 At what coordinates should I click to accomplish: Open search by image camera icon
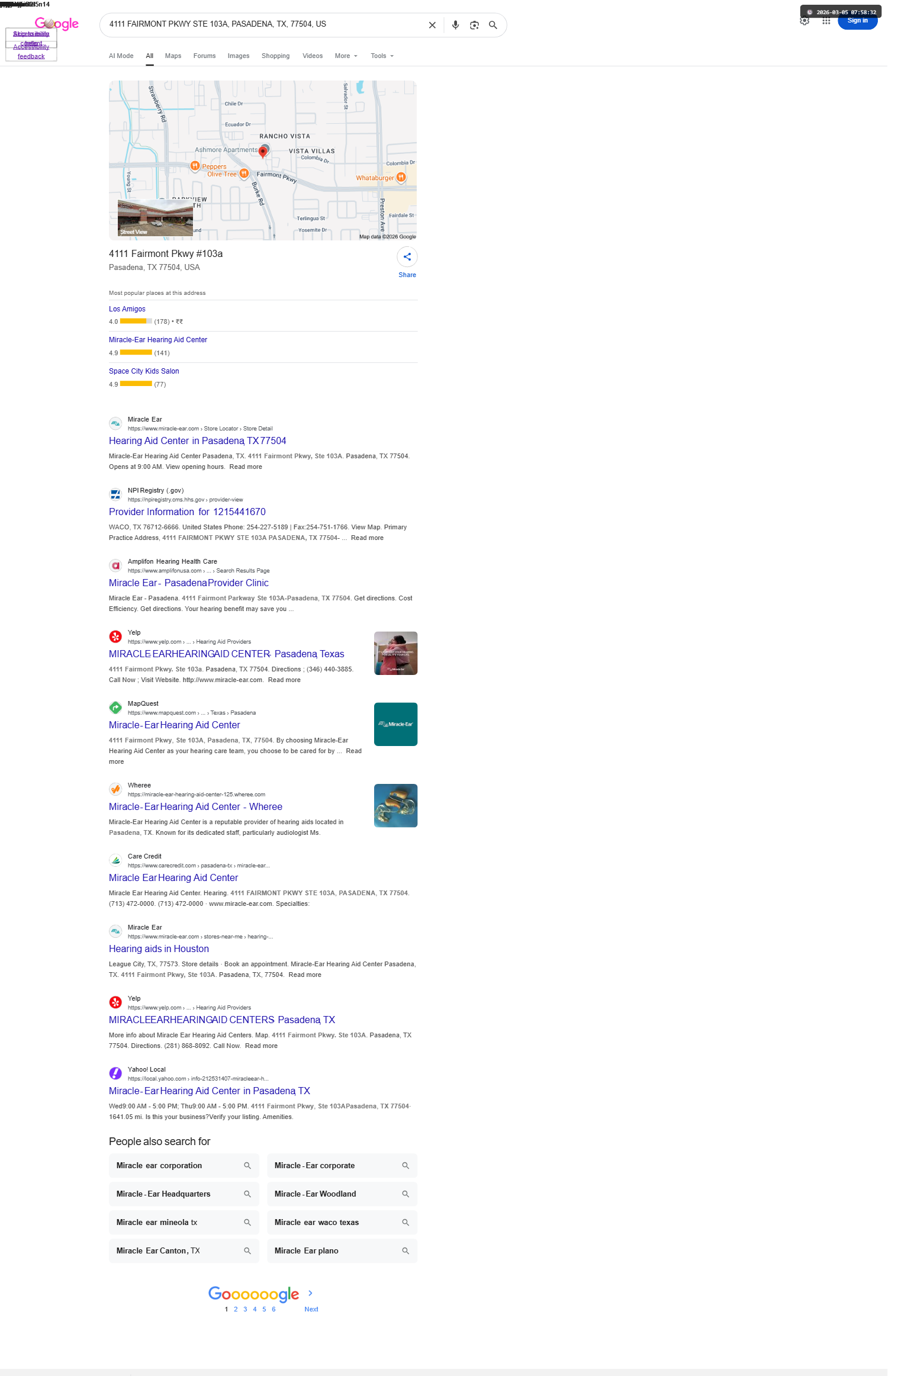474,25
